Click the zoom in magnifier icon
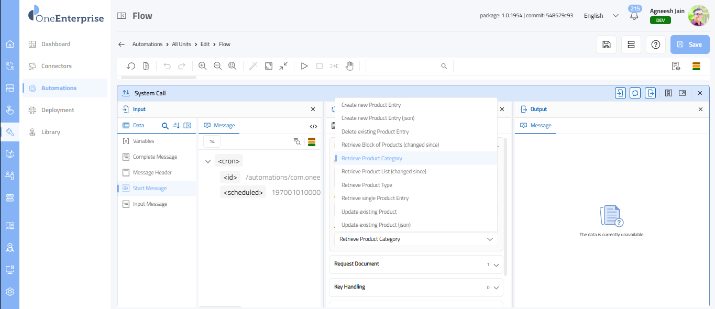This screenshot has height=309, width=715. click(202, 66)
